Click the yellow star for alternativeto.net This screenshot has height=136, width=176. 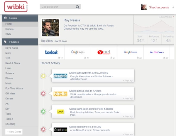[x=43, y=76]
